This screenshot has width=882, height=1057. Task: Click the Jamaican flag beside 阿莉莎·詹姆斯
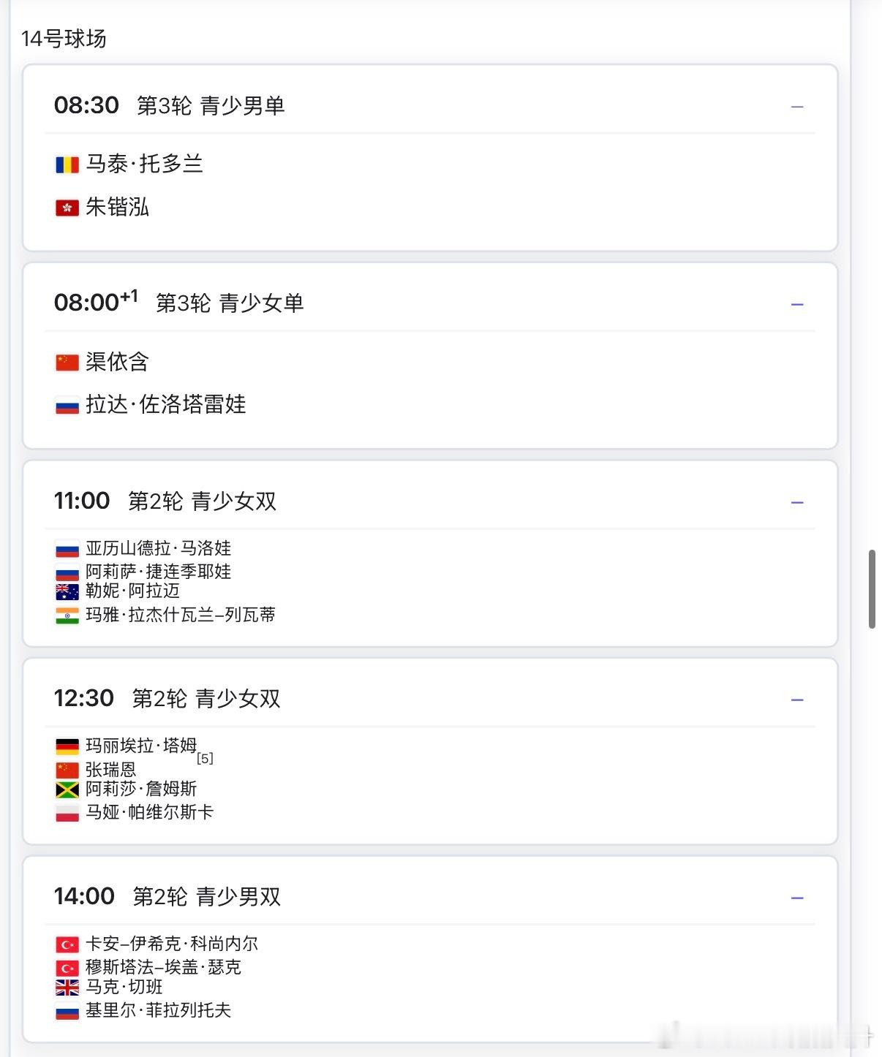[67, 789]
